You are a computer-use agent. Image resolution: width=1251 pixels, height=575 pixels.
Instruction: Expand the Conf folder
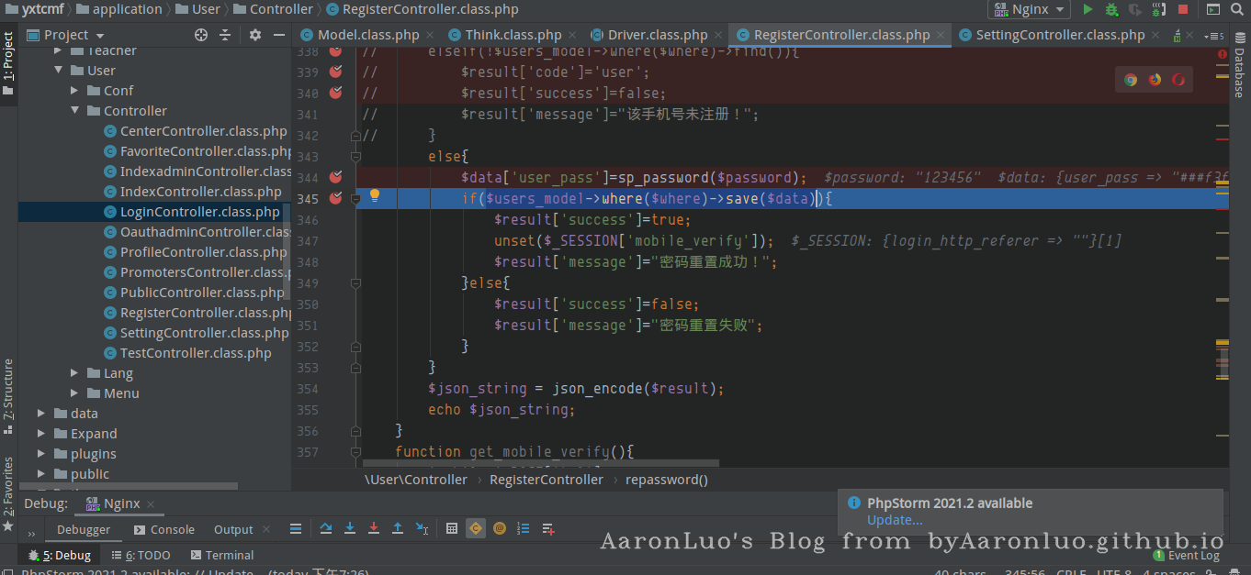pyautogui.click(x=76, y=91)
